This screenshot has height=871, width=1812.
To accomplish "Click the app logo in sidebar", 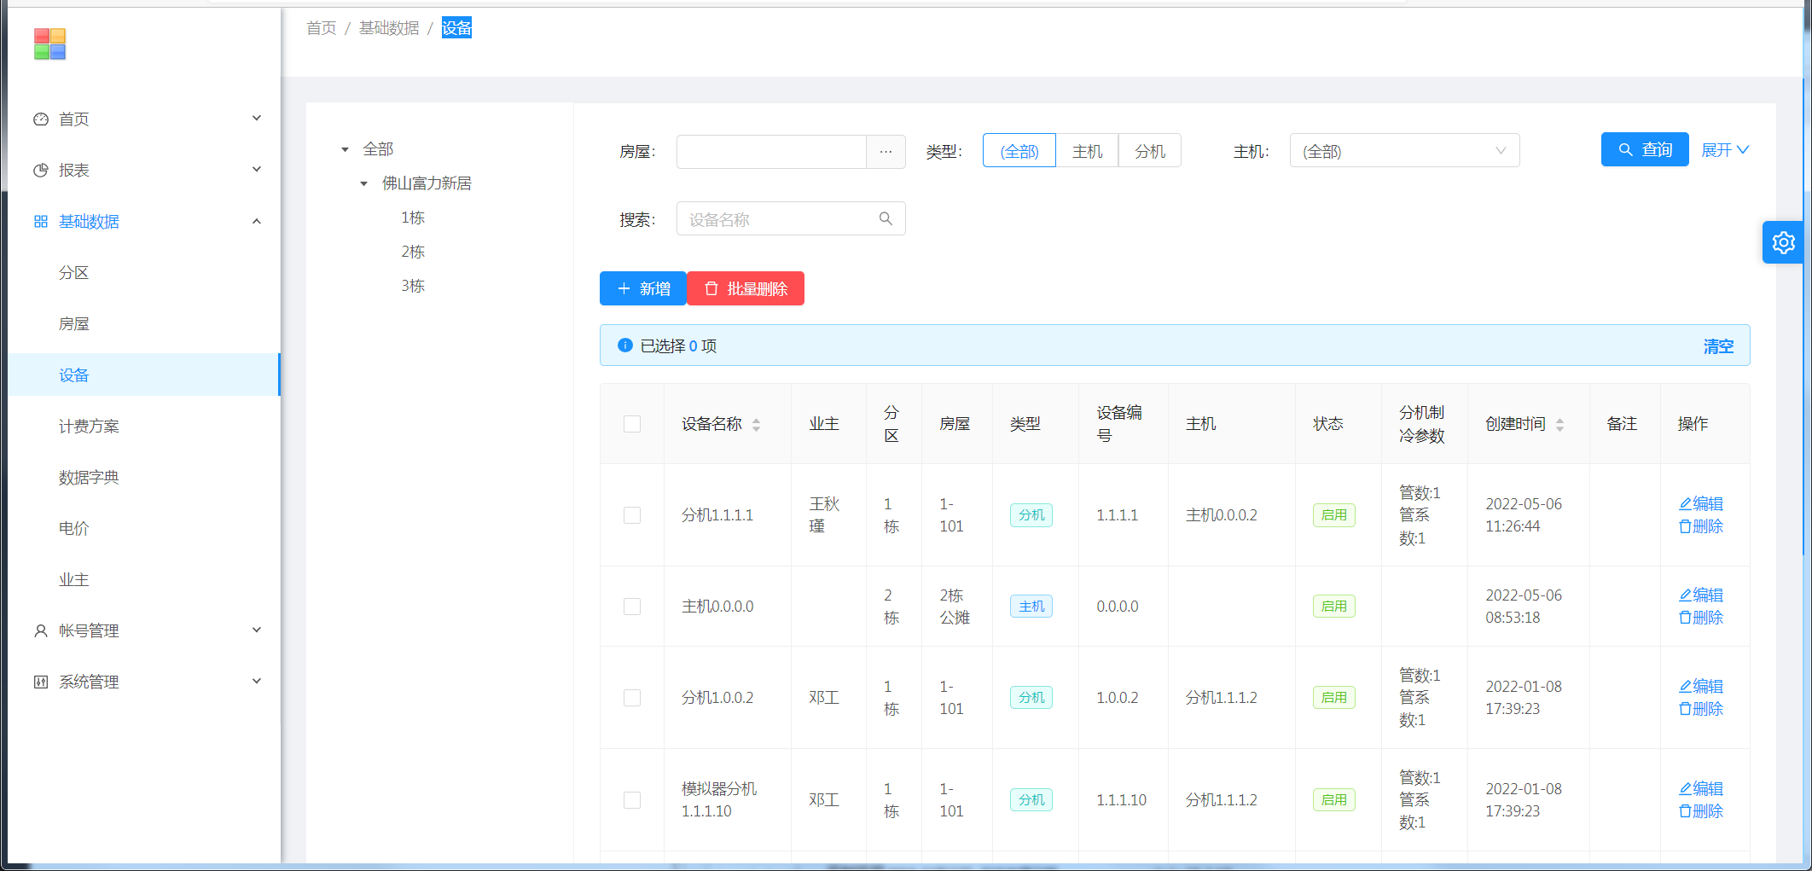I will [x=49, y=44].
